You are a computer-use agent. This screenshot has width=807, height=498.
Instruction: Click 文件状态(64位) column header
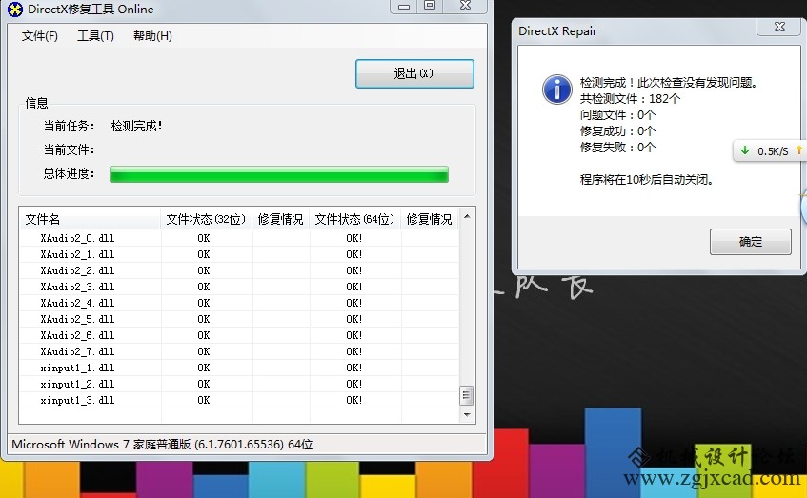(355, 219)
